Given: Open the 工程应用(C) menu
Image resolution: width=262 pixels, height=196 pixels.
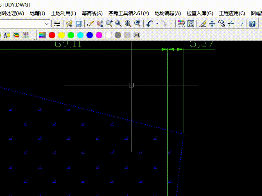Looking at the screenshot, I should 232,13.
